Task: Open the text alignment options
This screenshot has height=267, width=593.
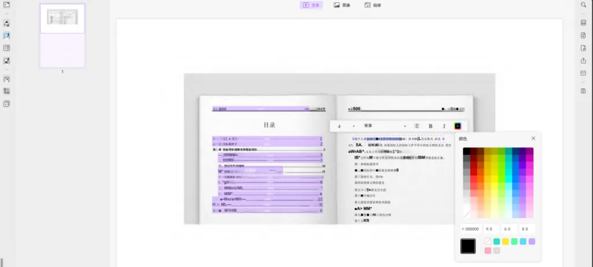Action: pos(417,126)
